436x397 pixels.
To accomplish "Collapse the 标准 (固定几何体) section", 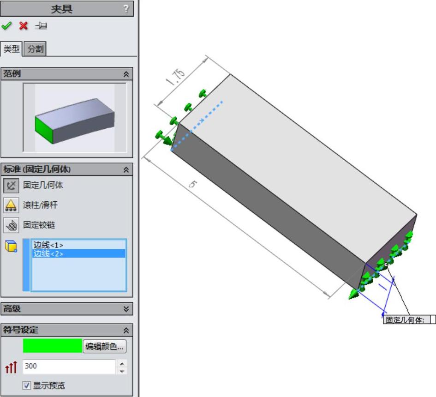I will click(126, 169).
